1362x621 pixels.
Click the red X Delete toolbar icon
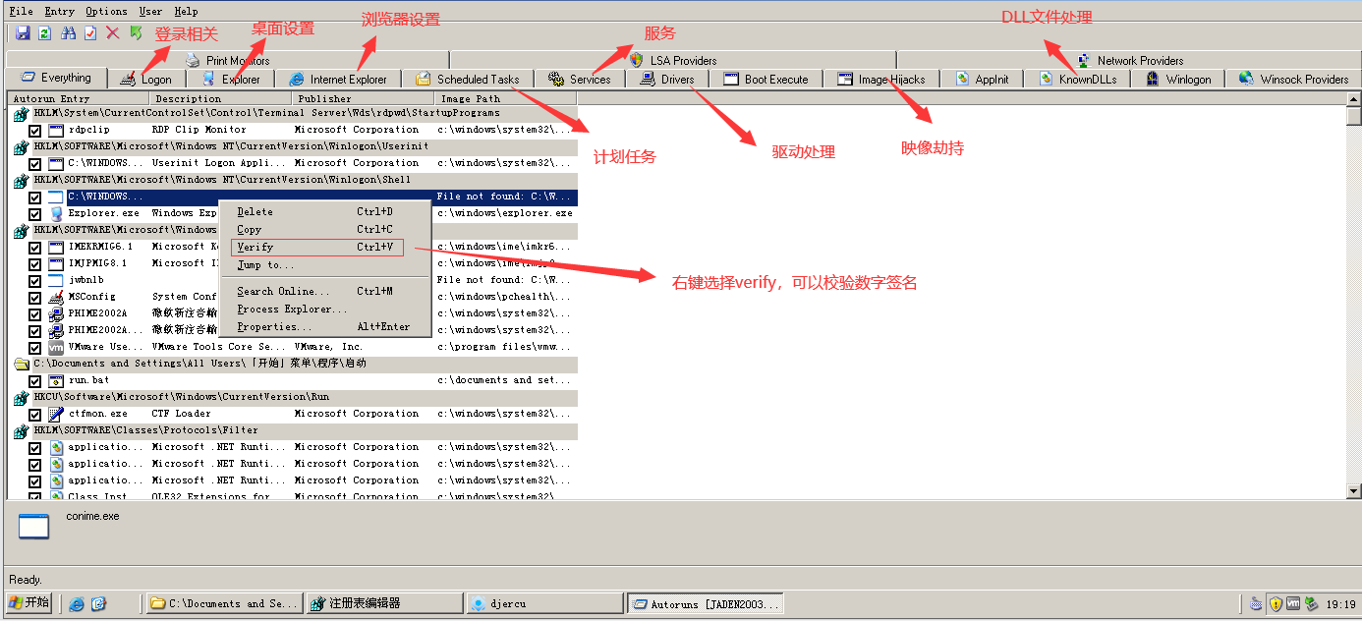(x=113, y=33)
